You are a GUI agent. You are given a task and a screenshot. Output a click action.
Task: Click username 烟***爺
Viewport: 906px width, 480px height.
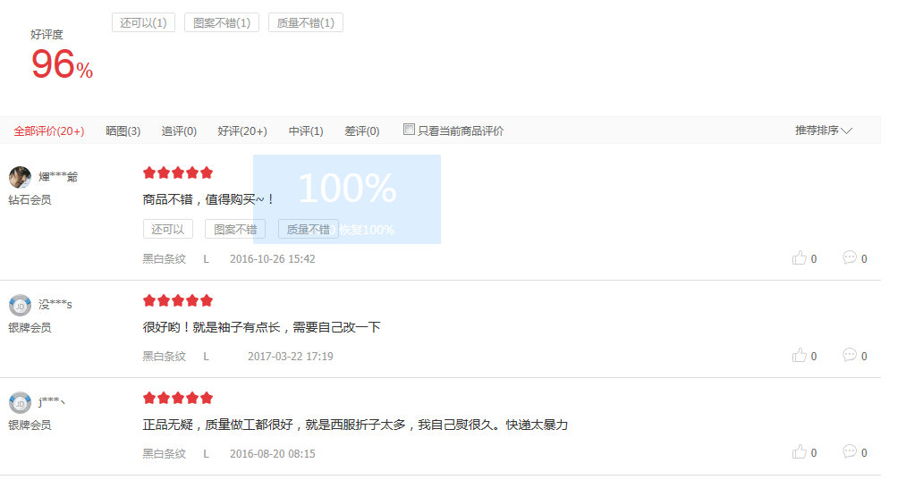click(x=58, y=177)
